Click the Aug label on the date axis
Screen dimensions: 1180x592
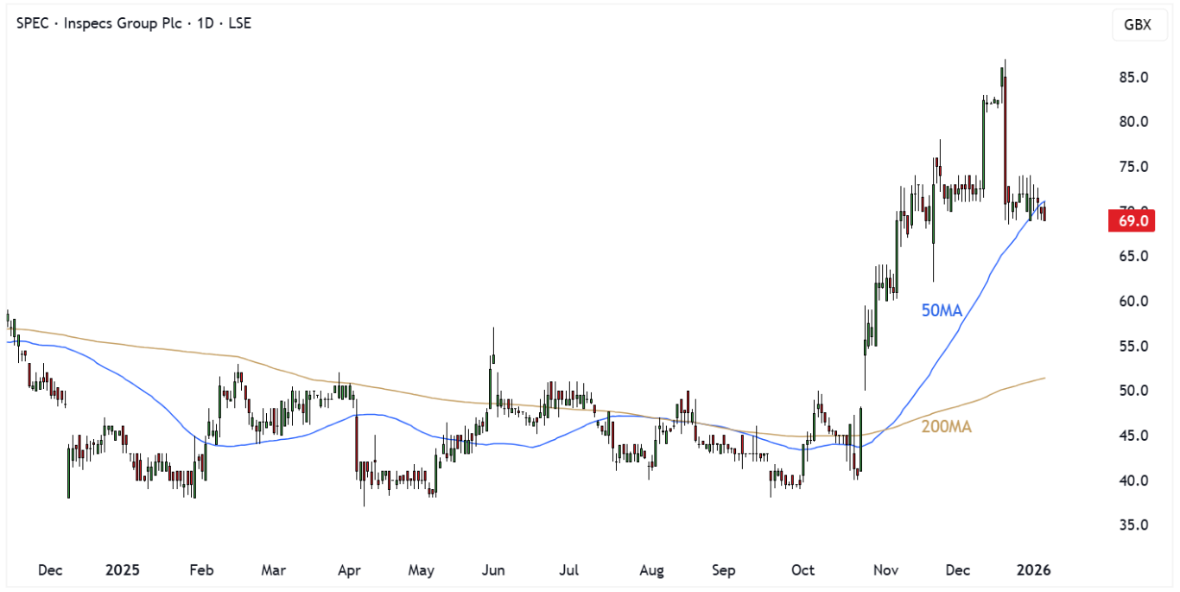click(651, 570)
